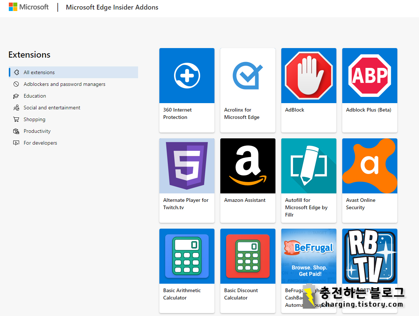Open the 360 Internet Protection icon tile
This screenshot has width=419, height=316.
coord(187,76)
